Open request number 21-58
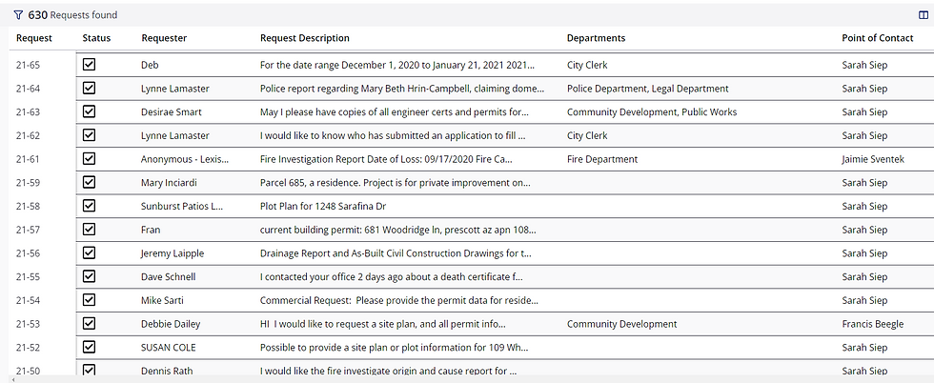 (28, 206)
